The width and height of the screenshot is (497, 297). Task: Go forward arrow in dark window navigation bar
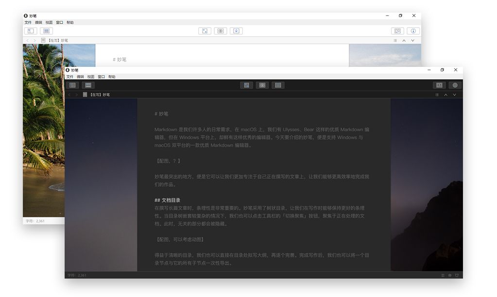[76, 95]
